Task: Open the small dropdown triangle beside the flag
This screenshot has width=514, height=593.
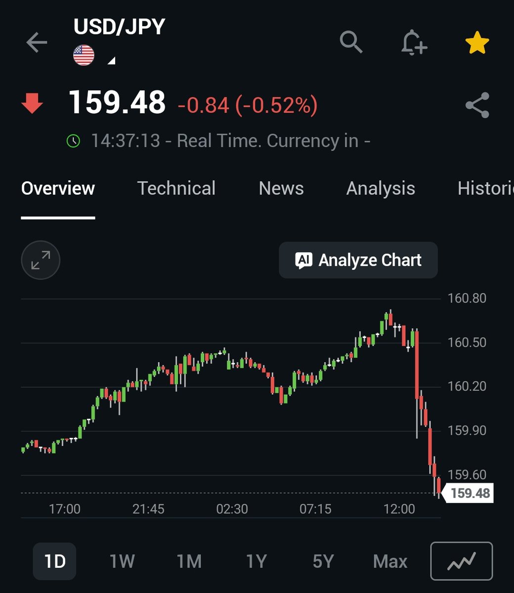Action: pos(112,61)
